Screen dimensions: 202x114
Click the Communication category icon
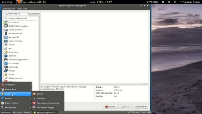(6, 30)
